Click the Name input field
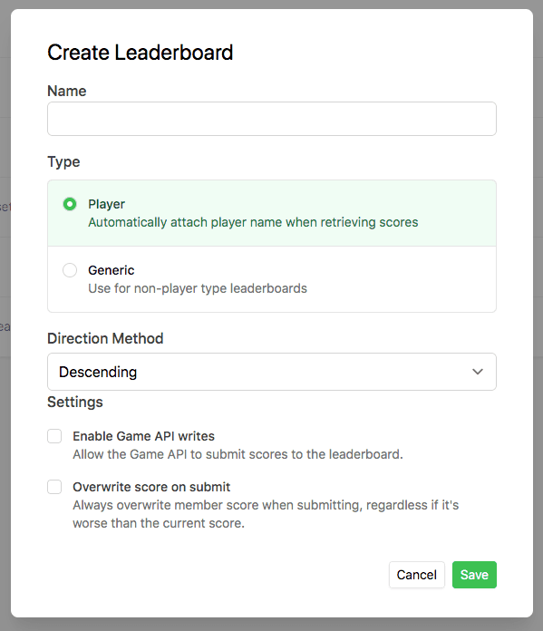 click(x=272, y=119)
